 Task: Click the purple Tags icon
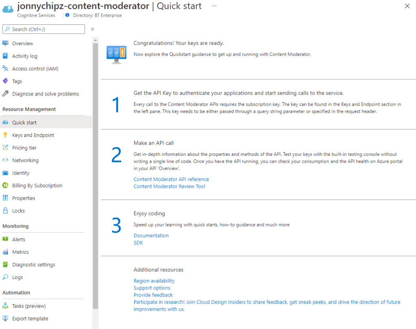(5, 81)
